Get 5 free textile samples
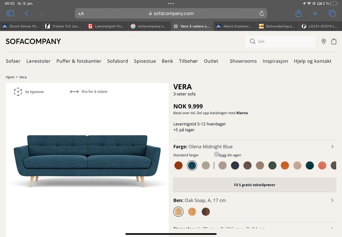The height and width of the screenshot is (237, 342). click(x=254, y=185)
